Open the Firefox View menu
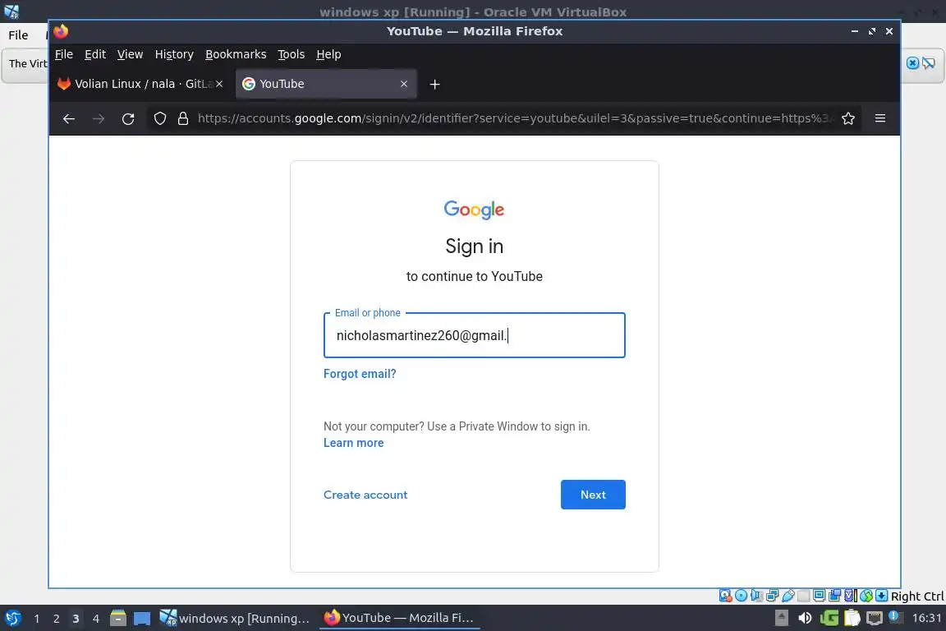946x631 pixels. pos(130,54)
